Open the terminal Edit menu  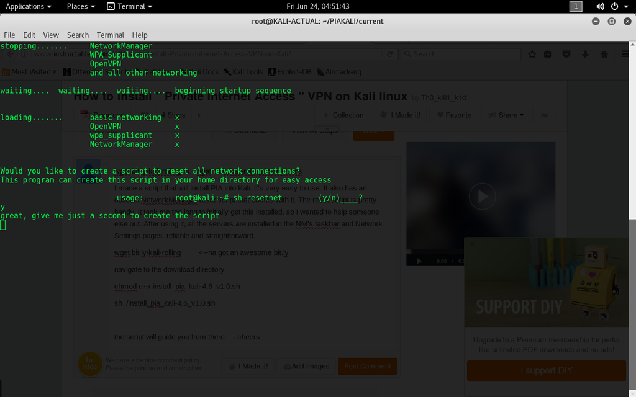[29, 35]
